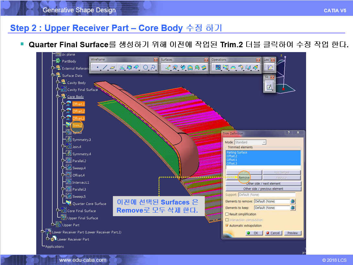Viewport: 353px width, 265px height.
Task: Collapse the Core Body tree node
Action: point(58,97)
